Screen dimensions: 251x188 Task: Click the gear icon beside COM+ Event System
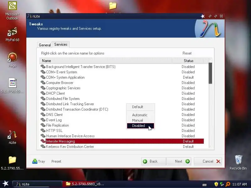point(43,72)
